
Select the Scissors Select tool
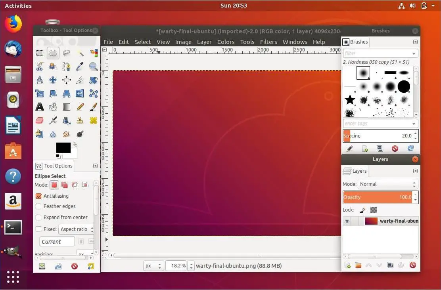pyautogui.click(x=40, y=66)
